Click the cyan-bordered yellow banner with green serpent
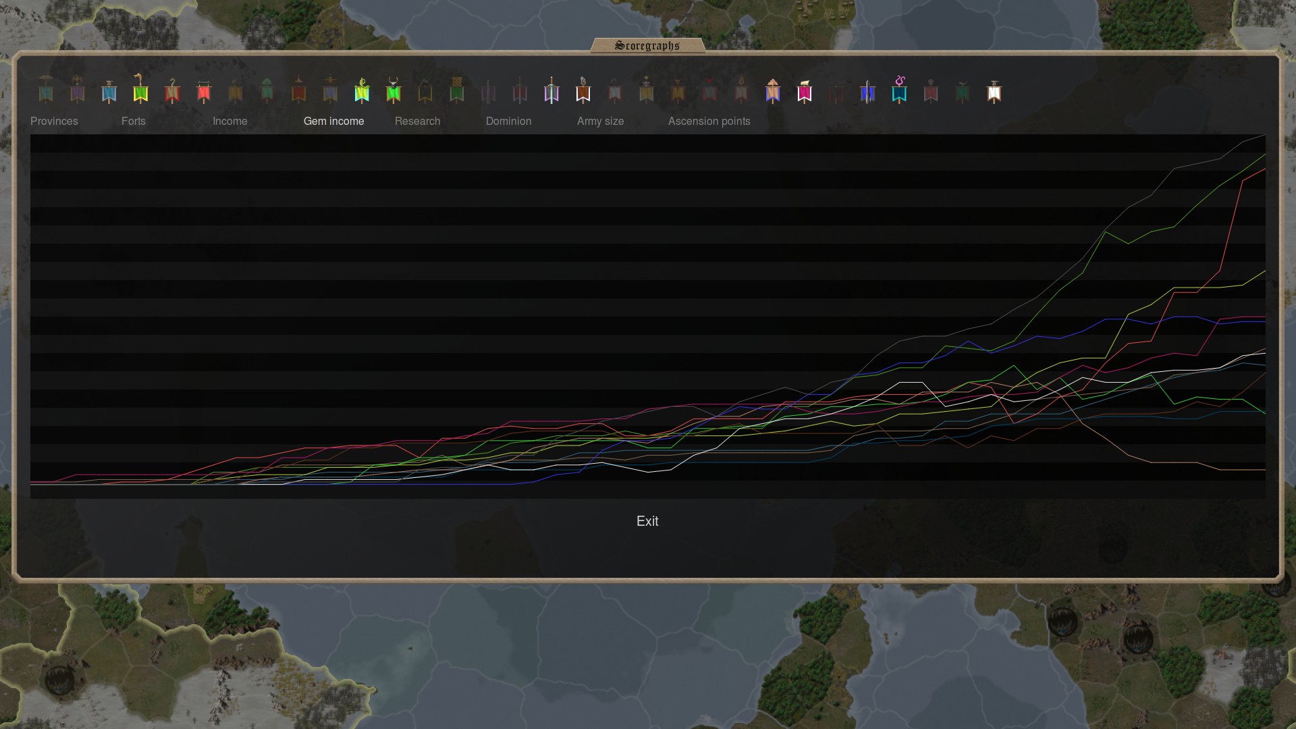The image size is (1296, 729). click(x=362, y=90)
